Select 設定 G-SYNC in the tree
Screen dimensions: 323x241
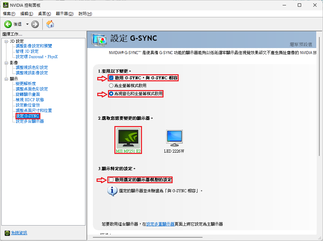(x=28, y=116)
